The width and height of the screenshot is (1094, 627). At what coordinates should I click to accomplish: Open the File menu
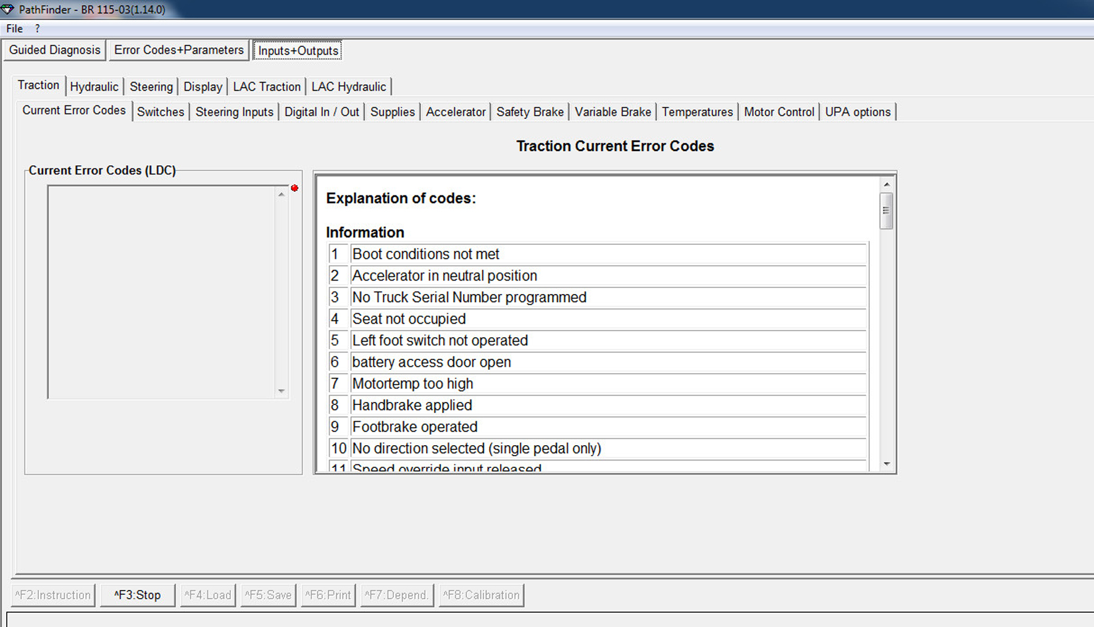click(x=14, y=28)
